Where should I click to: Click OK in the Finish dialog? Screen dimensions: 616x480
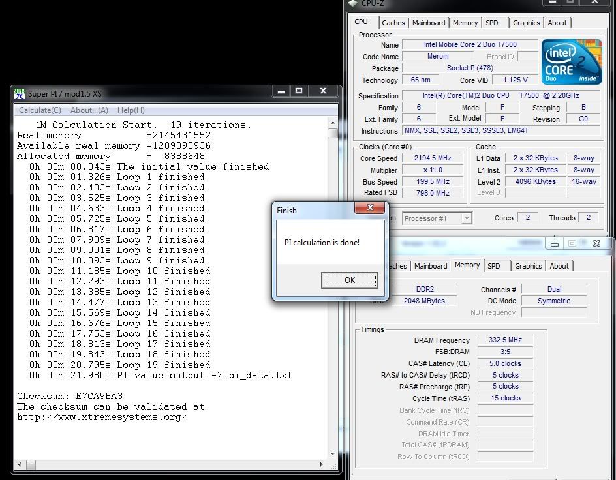350,280
